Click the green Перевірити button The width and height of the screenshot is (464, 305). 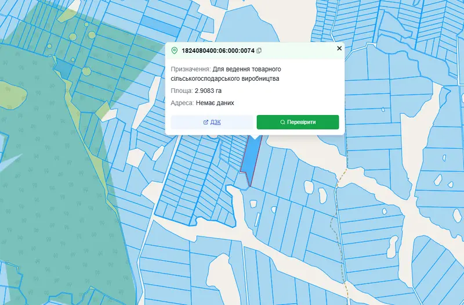(298, 122)
